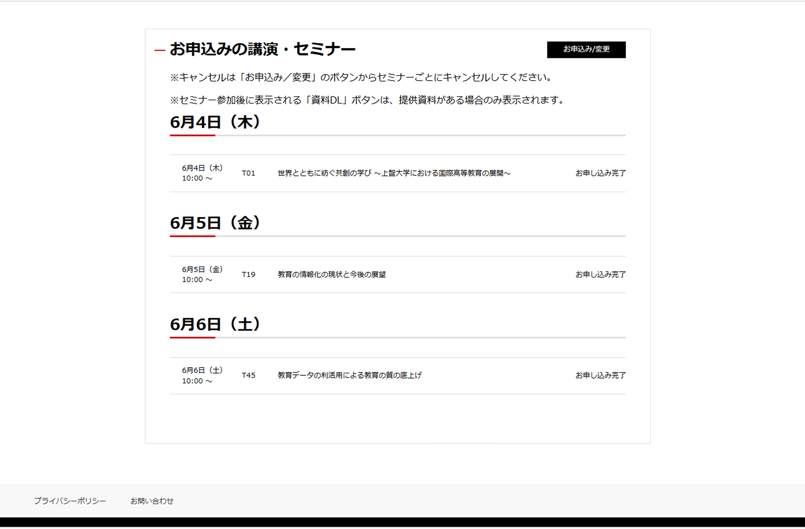Screen dimensions: 805x529
Task: Click the 6月5日（金） date heading
Action: pos(215,222)
